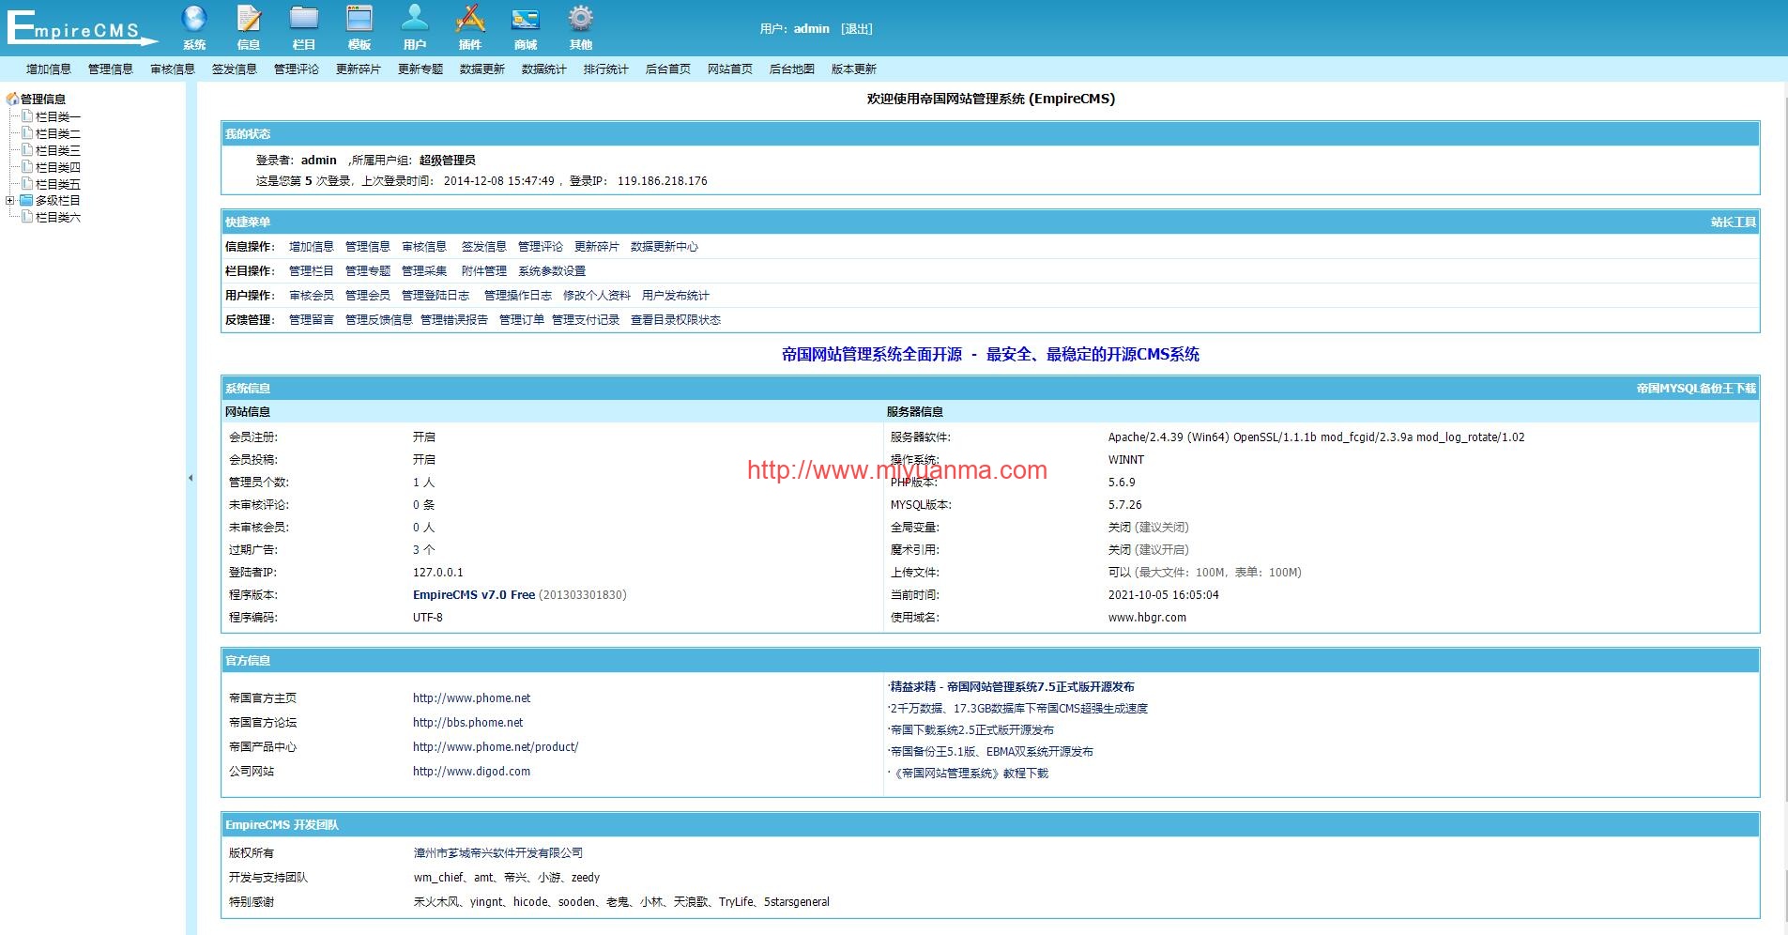Open the 站长工具 link
The height and width of the screenshot is (935, 1788).
click(1733, 222)
